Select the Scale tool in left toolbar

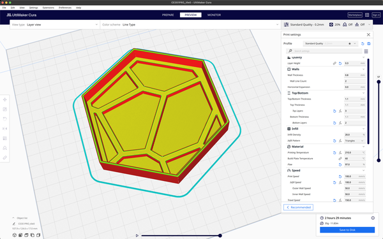tap(4, 109)
